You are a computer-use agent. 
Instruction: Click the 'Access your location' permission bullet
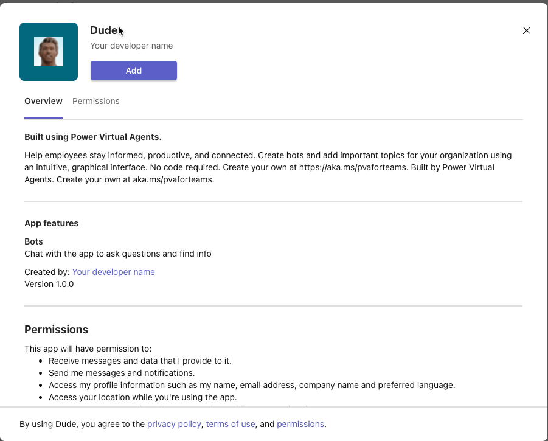(143, 397)
